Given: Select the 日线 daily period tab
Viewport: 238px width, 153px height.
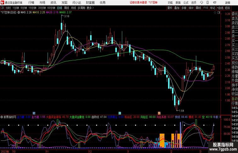Looking at the screenshot, I should pyautogui.click(x=59, y=8).
